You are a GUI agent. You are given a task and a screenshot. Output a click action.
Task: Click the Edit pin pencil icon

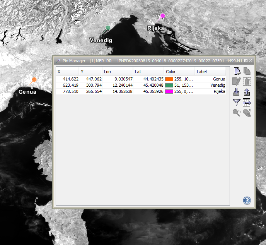tap(237, 82)
